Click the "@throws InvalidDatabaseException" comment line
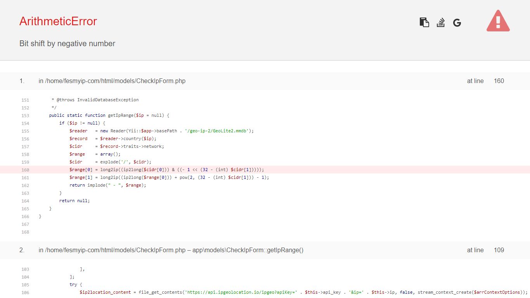This screenshot has width=530, height=298. [x=95, y=100]
